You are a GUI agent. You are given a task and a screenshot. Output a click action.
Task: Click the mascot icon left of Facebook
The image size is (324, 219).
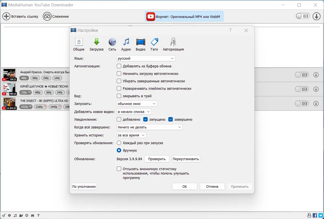click(x=309, y=215)
